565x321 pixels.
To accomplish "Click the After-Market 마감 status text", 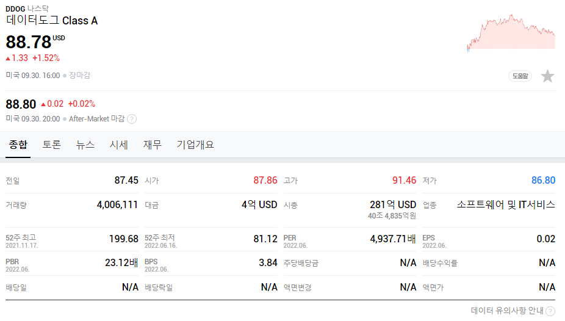I will [96, 119].
